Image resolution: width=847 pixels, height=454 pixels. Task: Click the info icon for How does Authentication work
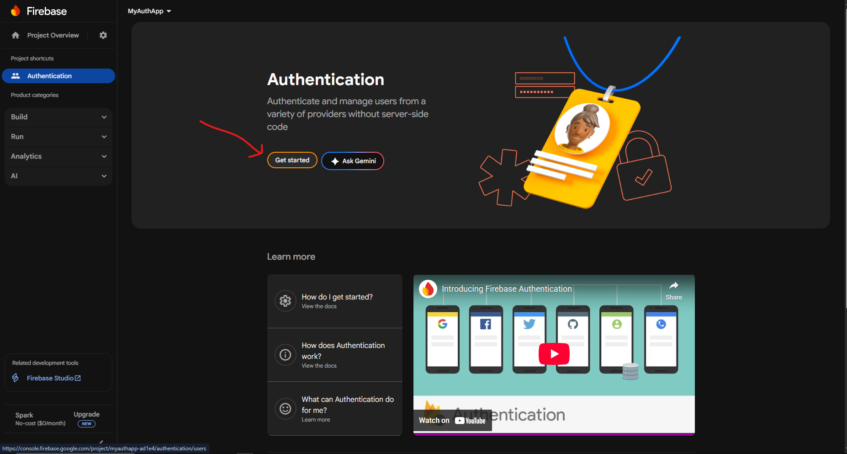click(285, 355)
